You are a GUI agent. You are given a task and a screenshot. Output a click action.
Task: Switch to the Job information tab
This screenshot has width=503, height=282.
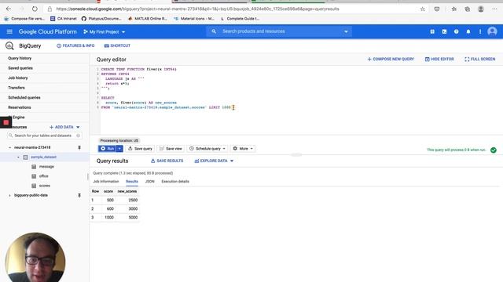(106, 181)
